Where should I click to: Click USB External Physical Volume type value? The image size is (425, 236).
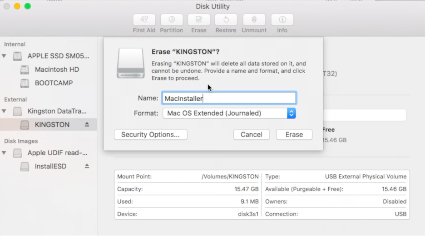click(366, 177)
